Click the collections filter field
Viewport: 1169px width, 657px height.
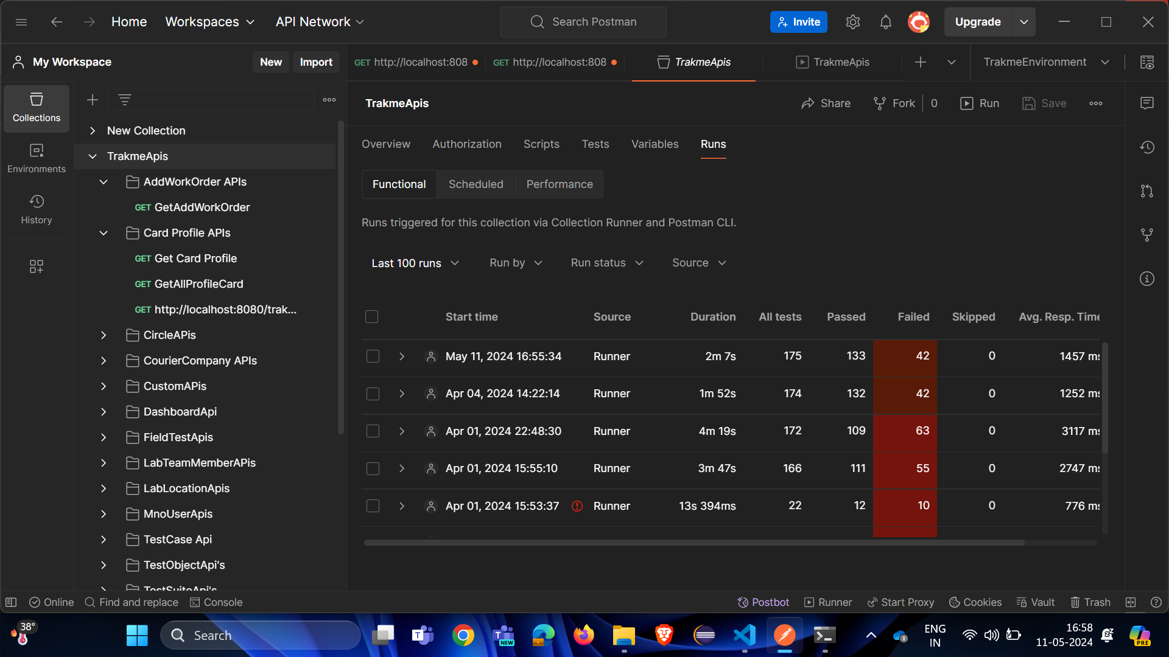point(211,100)
